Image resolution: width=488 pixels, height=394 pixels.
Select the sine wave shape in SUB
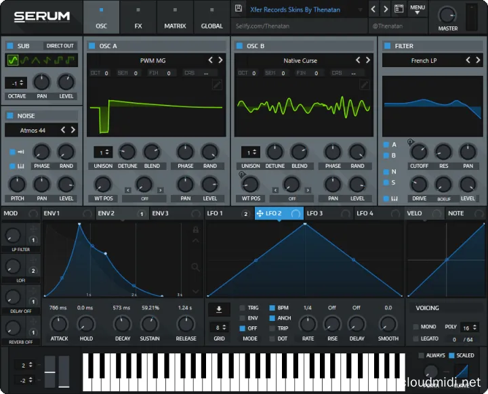coord(12,61)
